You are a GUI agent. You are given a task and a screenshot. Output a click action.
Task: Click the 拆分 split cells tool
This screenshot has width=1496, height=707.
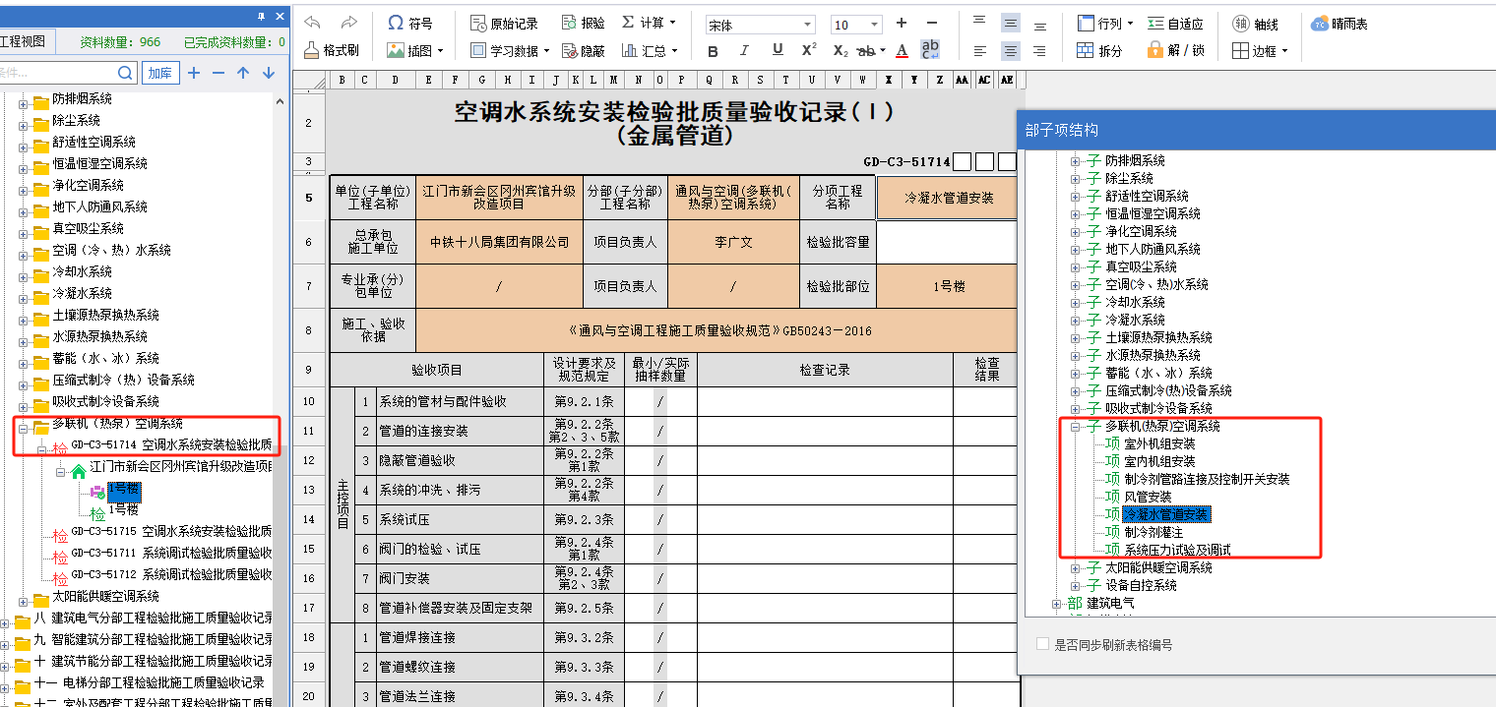point(1098,50)
